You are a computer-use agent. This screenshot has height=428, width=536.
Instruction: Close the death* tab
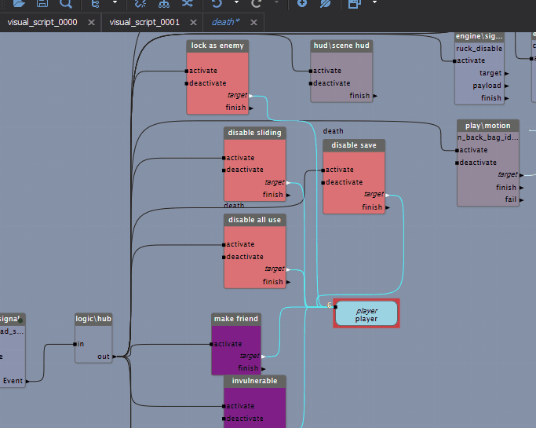253,23
